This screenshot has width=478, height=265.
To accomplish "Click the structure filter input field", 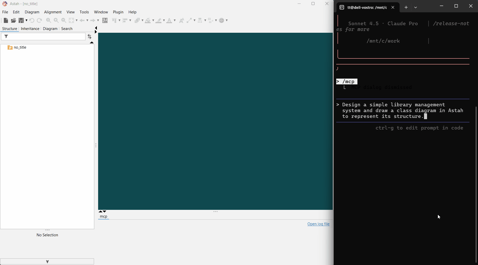I will click(x=47, y=37).
